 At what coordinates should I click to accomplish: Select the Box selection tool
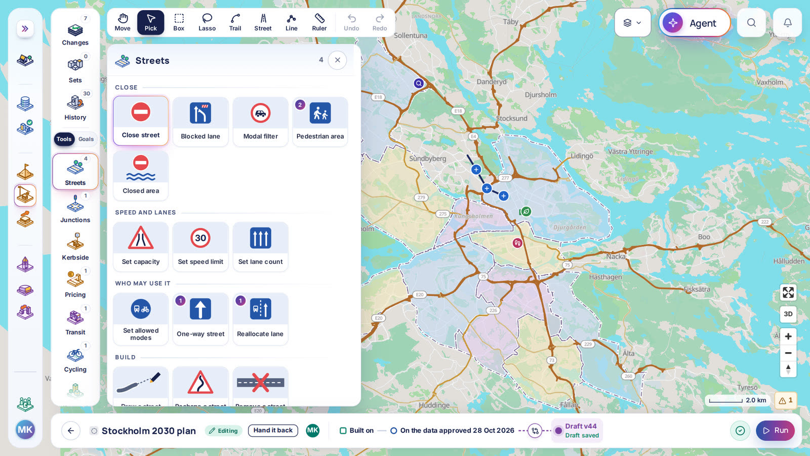[x=179, y=22]
